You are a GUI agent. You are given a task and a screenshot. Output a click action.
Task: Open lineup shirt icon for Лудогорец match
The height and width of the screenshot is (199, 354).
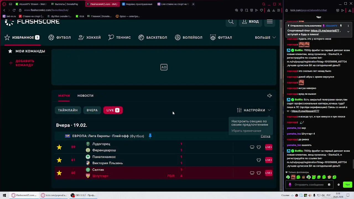pos(259,147)
